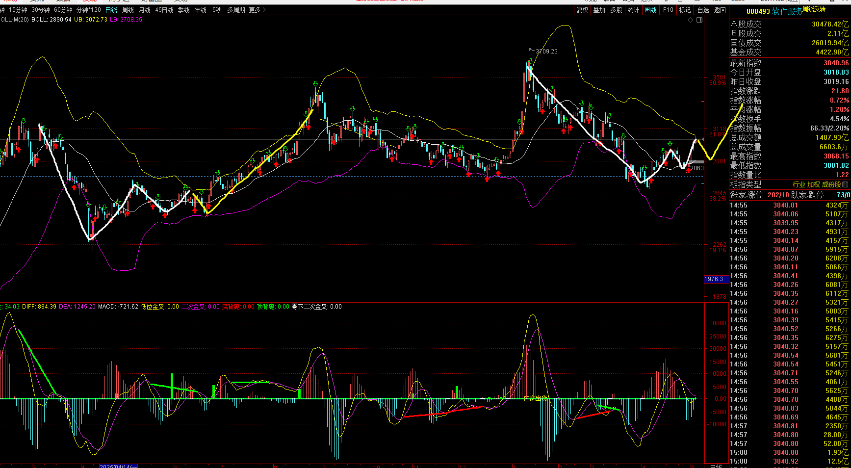Select the 分钟*120 period tab
The width and height of the screenshot is (851, 468).
pyautogui.click(x=89, y=10)
